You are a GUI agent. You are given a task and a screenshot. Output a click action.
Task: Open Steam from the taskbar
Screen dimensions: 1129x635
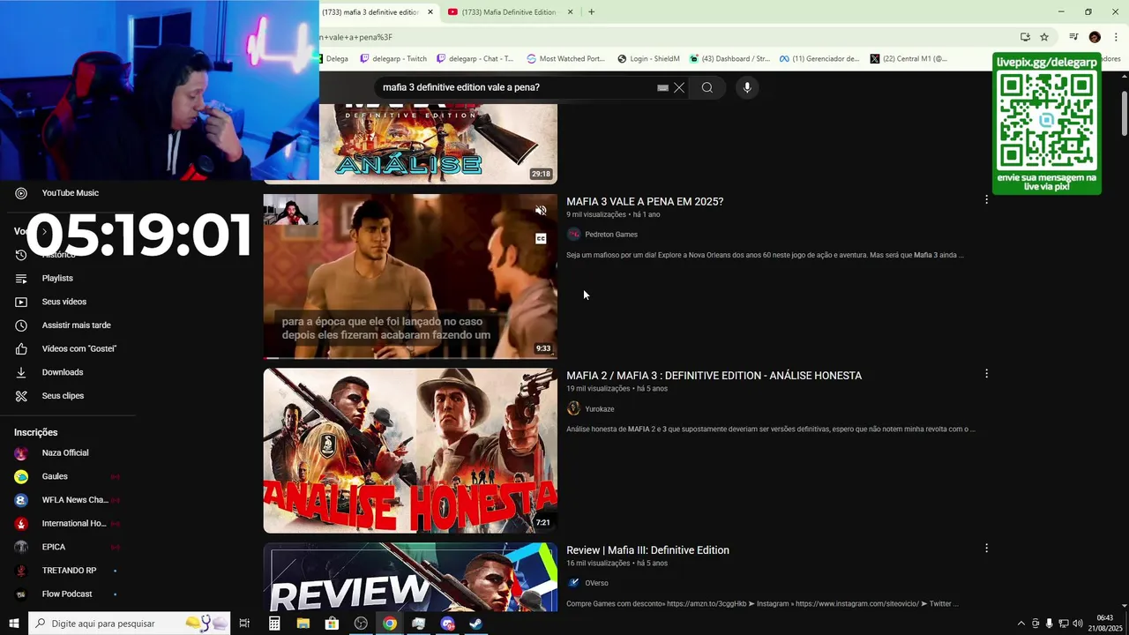pos(475,624)
